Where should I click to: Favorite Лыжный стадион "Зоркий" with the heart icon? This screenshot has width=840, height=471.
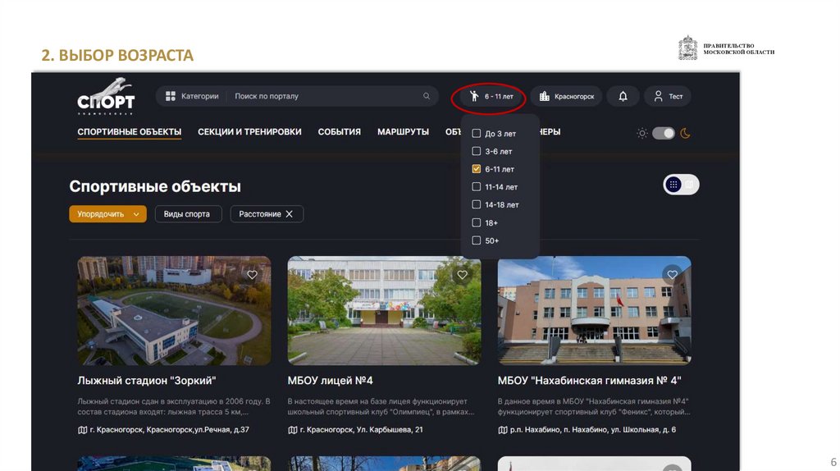pyautogui.click(x=253, y=275)
